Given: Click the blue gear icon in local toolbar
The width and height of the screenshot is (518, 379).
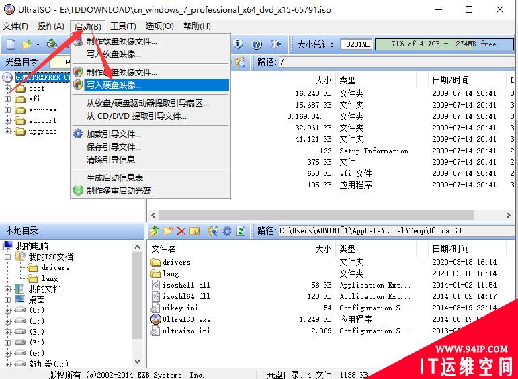Looking at the screenshot, I should (227, 230).
